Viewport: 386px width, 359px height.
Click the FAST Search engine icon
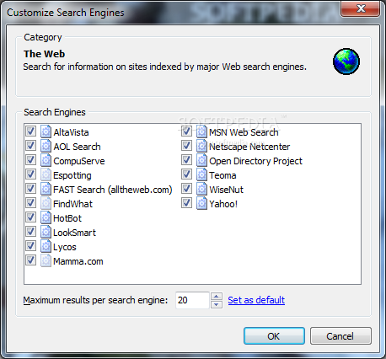[46, 189]
